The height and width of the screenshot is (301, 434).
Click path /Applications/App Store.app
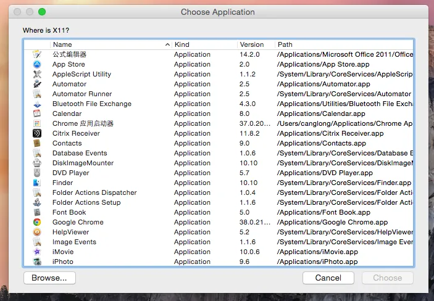323,64
